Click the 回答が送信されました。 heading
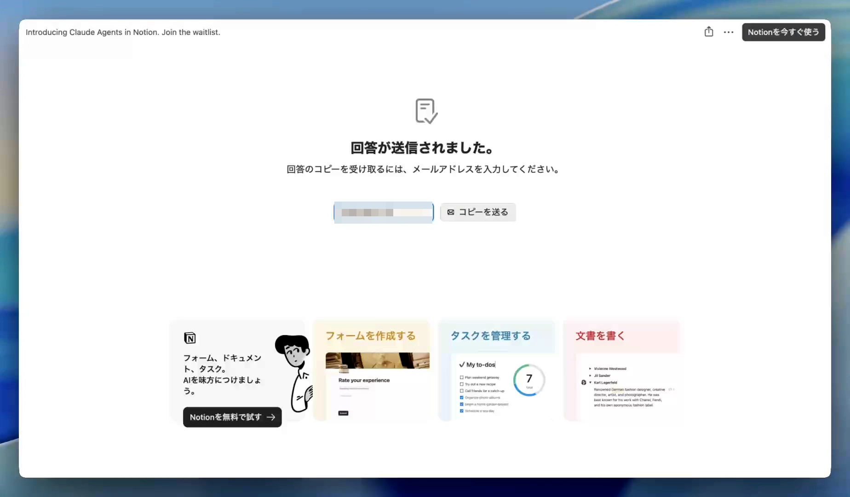Screen dimensions: 850x497 point(422,148)
